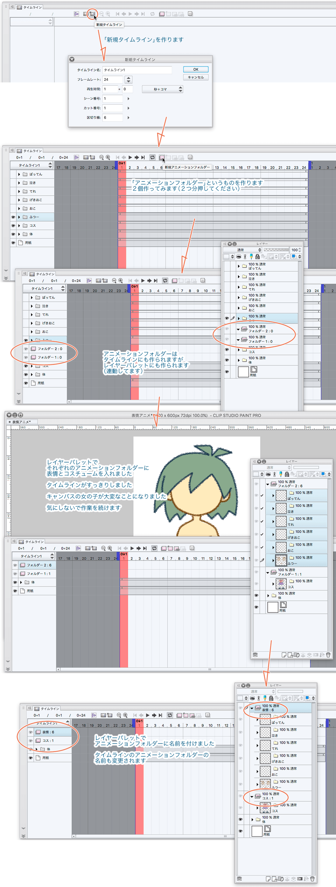Image resolution: width=336 pixels, height=887 pixels.
Task: Jump to end in timeline with the ふつー row
Action: (143, 157)
